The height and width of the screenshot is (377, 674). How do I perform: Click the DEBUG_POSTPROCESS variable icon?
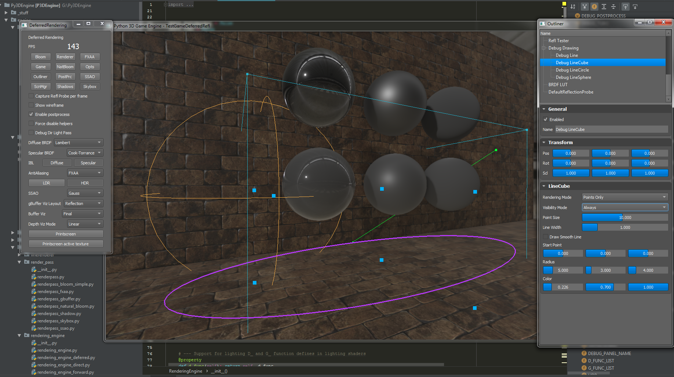point(578,16)
